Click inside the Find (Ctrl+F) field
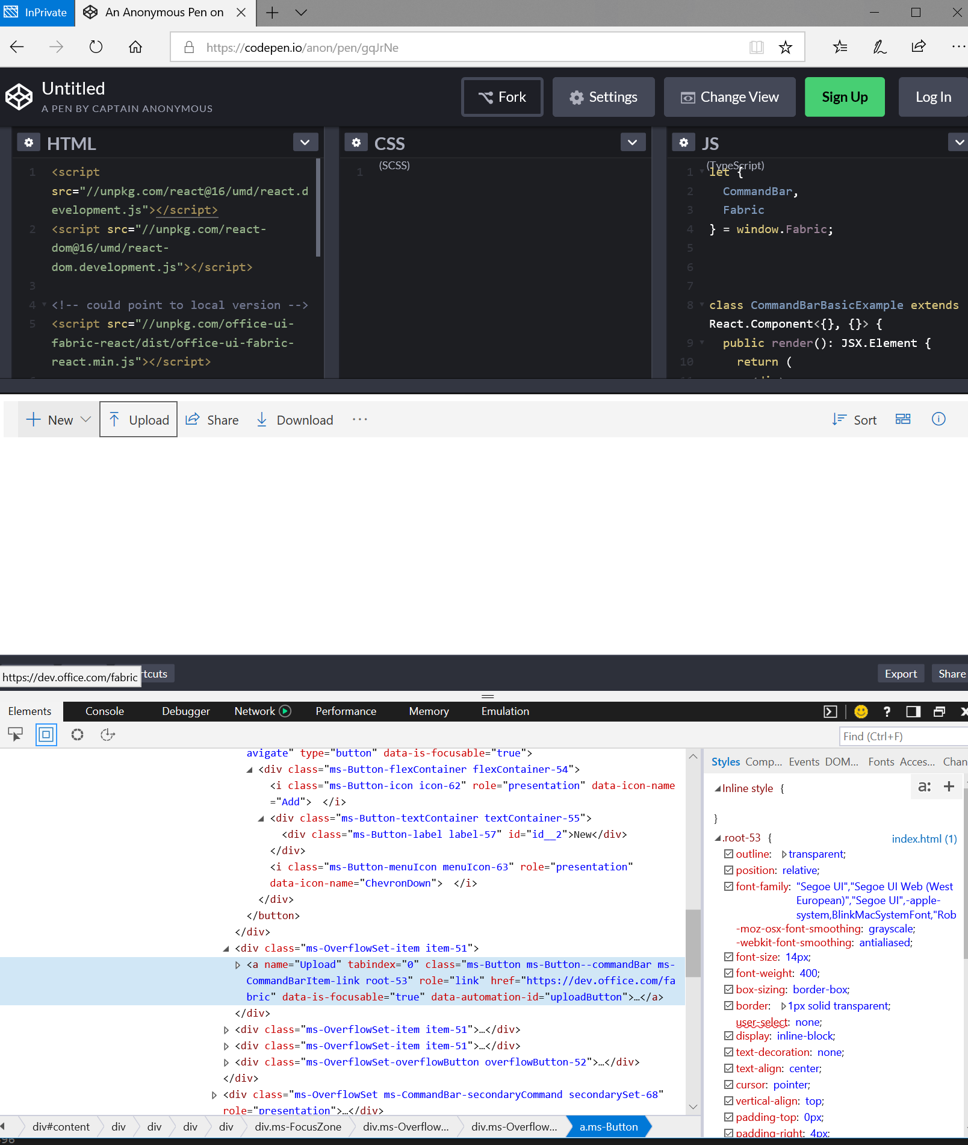Viewport: 968px width, 1145px height. click(902, 736)
